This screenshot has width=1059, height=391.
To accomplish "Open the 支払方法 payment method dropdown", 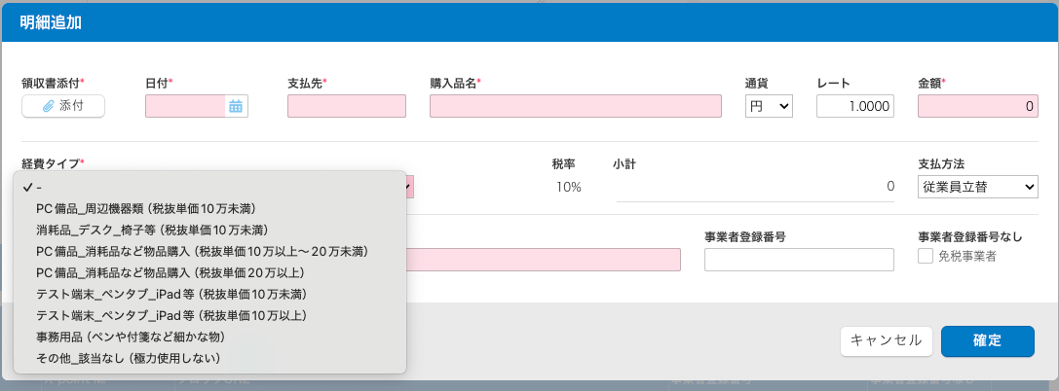I will coord(977,186).
